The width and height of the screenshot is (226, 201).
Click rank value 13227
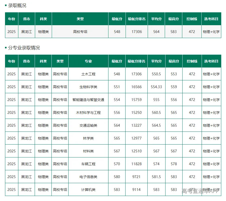pyautogui.click(x=136, y=125)
